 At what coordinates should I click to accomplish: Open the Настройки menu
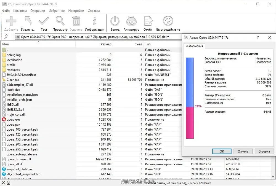[76, 11]
